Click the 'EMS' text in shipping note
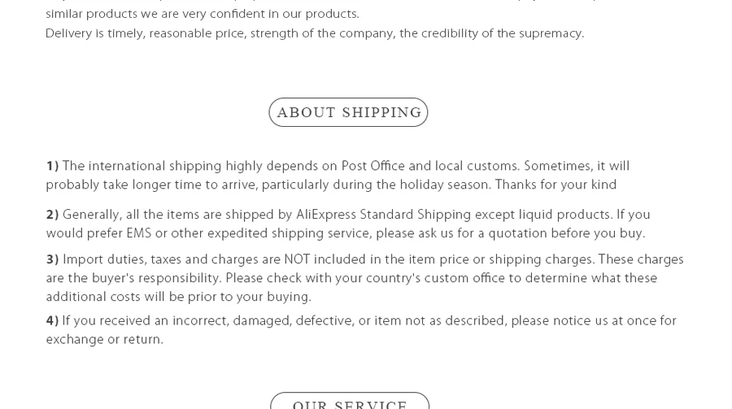 [x=138, y=233]
